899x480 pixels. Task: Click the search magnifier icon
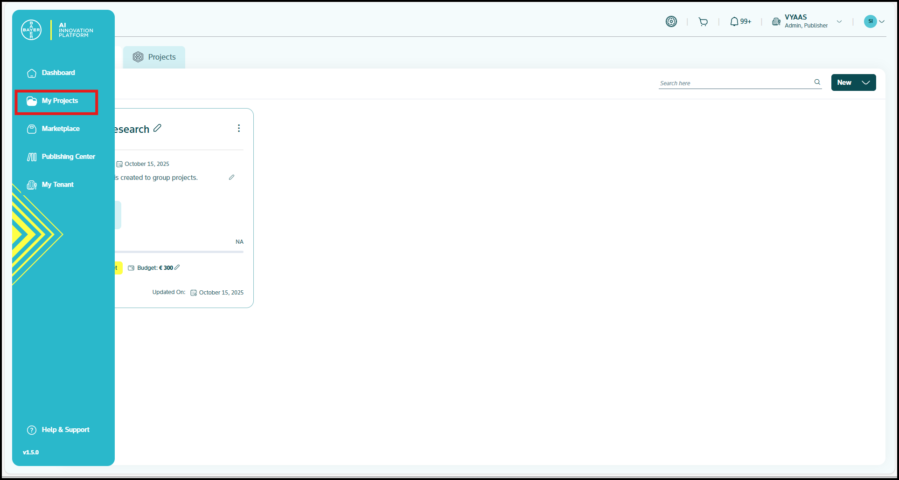(x=817, y=82)
